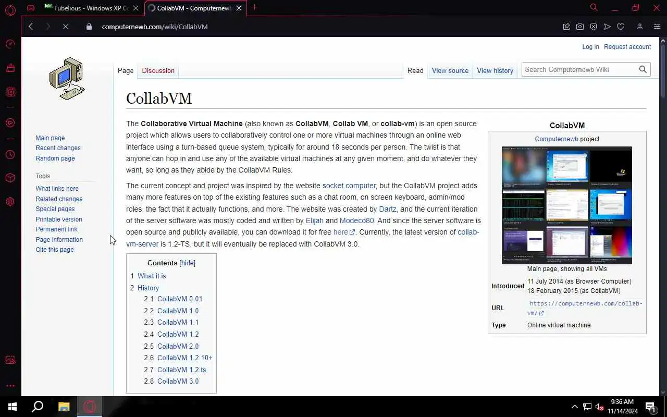
Task: Select the Discussion wiki tab
Action: (158, 70)
